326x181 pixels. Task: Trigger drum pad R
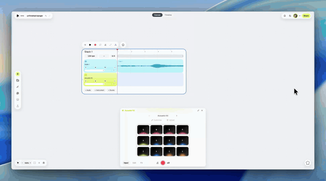(x=182, y=129)
